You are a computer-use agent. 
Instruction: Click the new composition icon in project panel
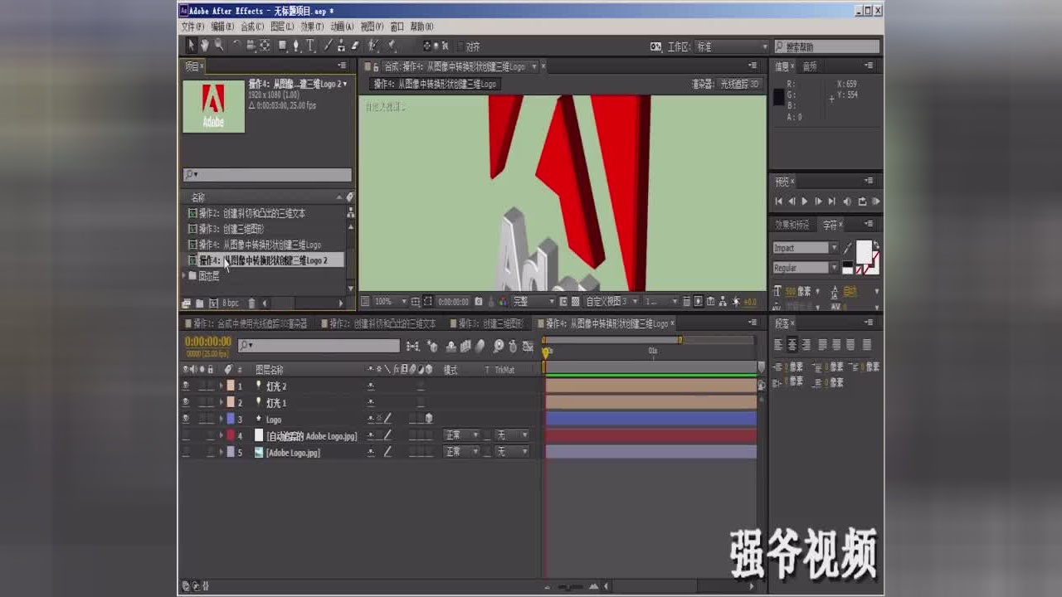tap(213, 303)
